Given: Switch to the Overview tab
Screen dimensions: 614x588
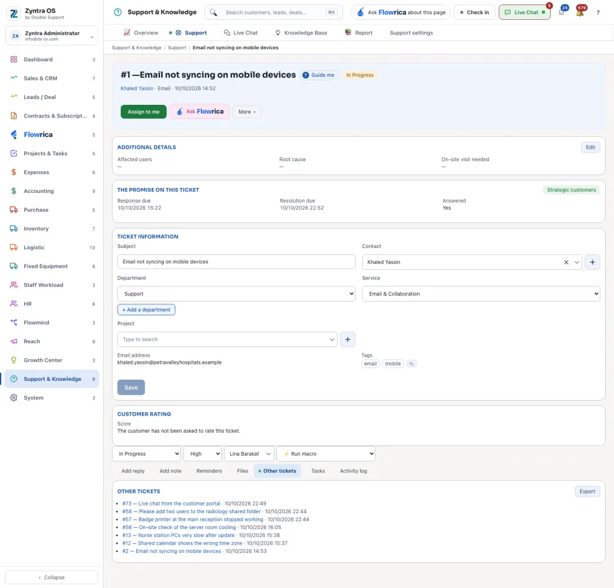Looking at the screenshot, I should click(x=141, y=33).
